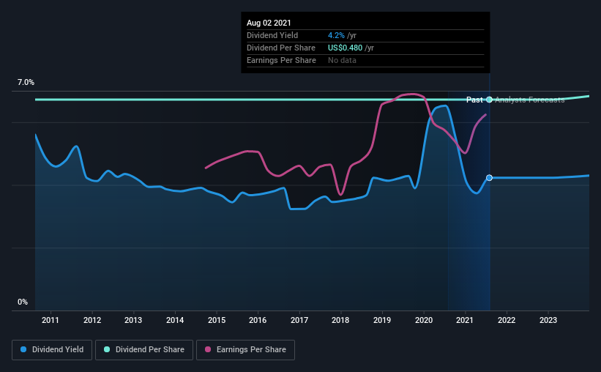
Task: Select the teal dividend per share marker near Past
Action: point(489,100)
